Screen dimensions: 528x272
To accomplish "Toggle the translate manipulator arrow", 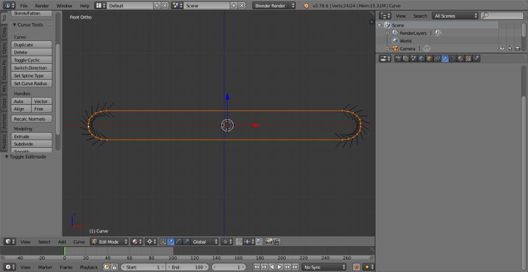I will point(171,242).
